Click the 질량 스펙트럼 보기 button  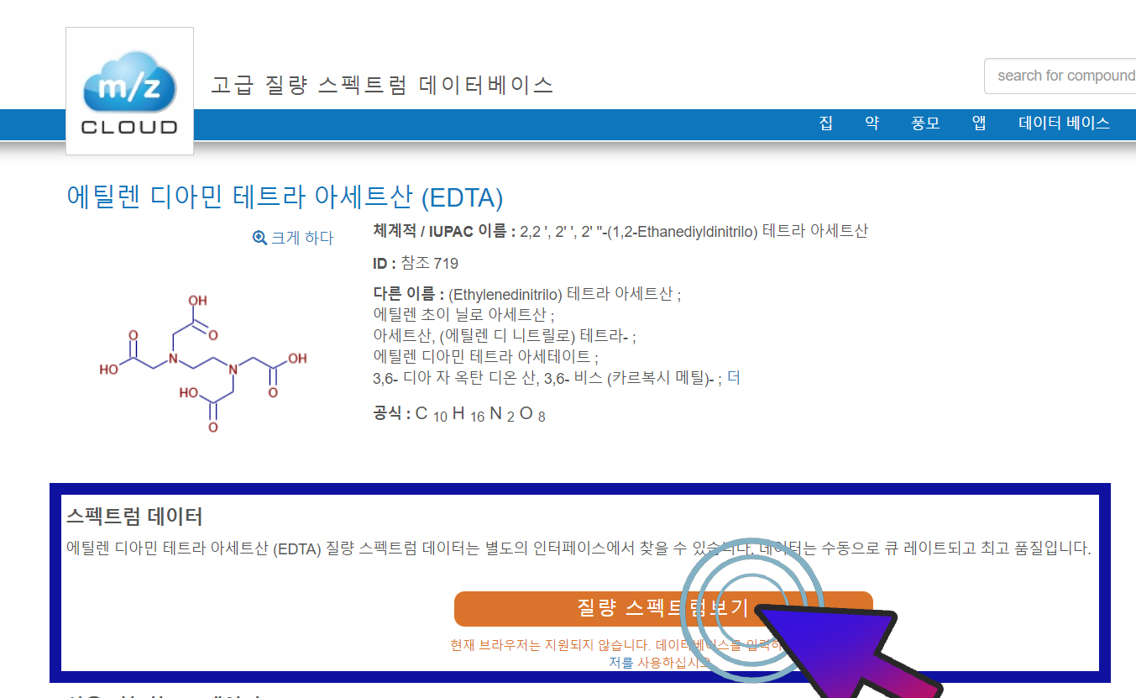(x=663, y=609)
